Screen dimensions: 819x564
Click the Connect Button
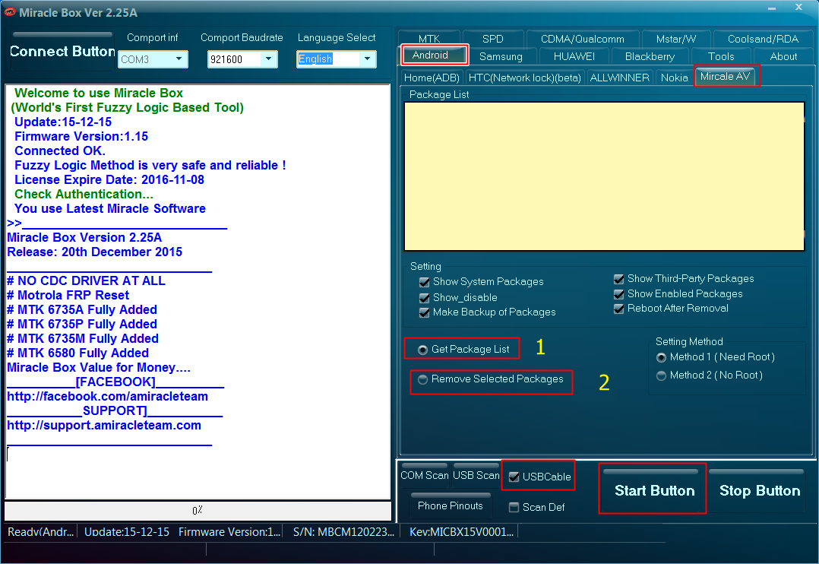click(62, 51)
